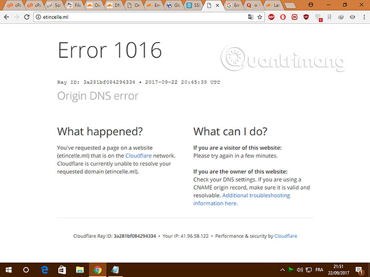Open the extension with red 1 badge
The height and width of the screenshot is (277, 370).
pyautogui.click(x=318, y=18)
